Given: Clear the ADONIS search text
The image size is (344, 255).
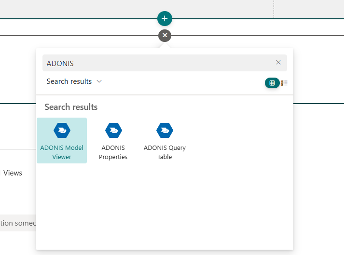Looking at the screenshot, I should point(278,62).
